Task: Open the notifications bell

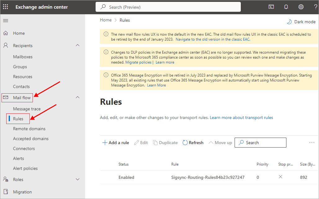Action: click(x=286, y=7)
